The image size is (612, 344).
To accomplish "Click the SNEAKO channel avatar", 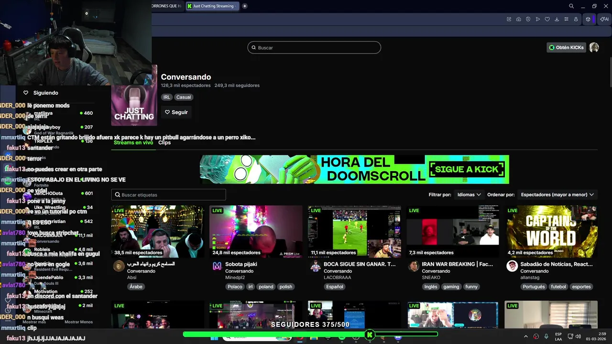I will pyautogui.click(x=414, y=266).
